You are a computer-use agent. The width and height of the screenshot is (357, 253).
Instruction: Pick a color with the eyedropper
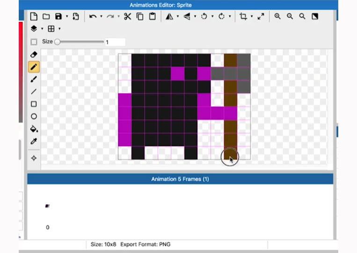click(34, 141)
